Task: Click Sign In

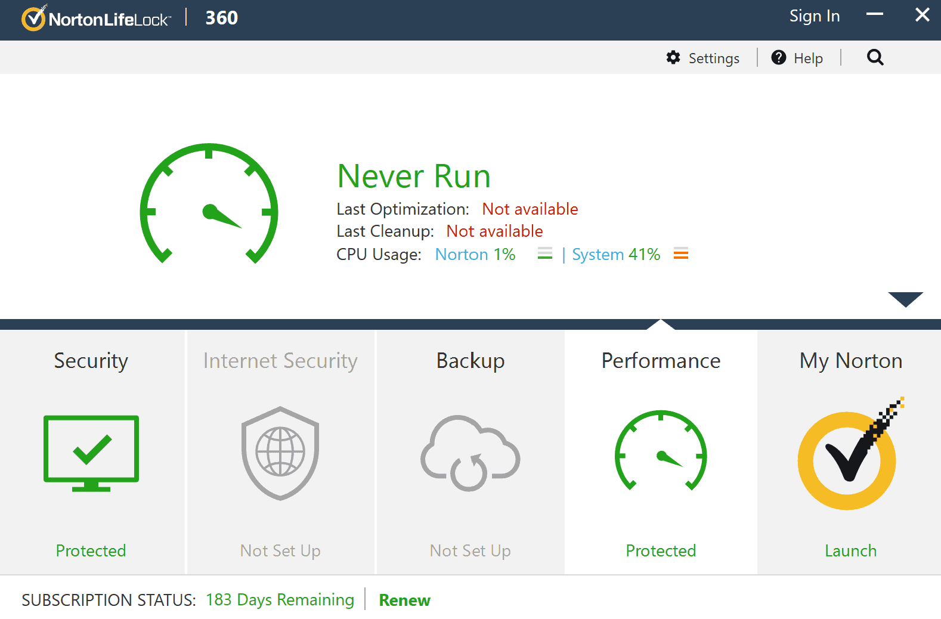Action: coord(815,16)
